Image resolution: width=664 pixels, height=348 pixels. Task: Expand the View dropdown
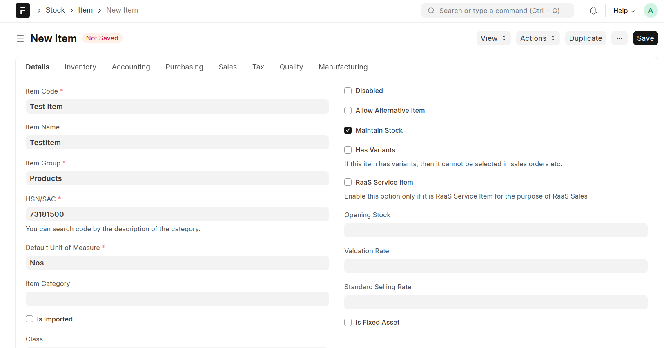tap(493, 38)
